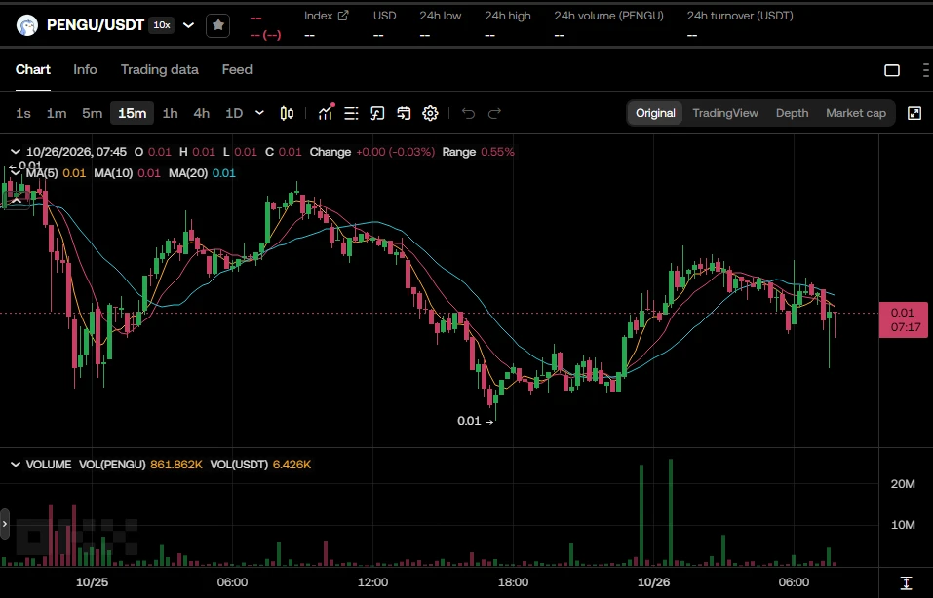Collapse the VOLUME indicator chevron

[x=16, y=465]
